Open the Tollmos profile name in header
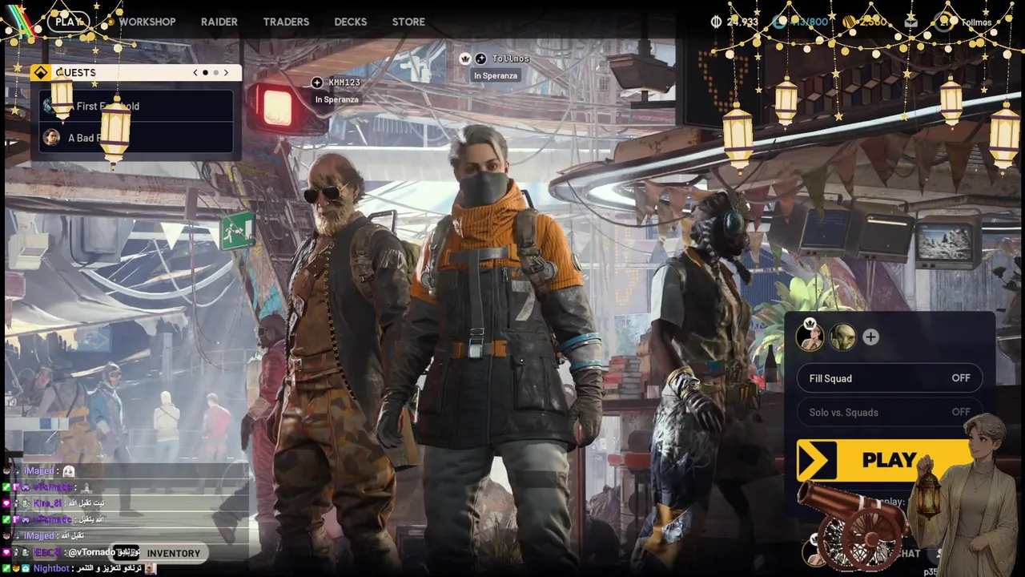Viewport: 1025px width, 577px height. pos(976,22)
